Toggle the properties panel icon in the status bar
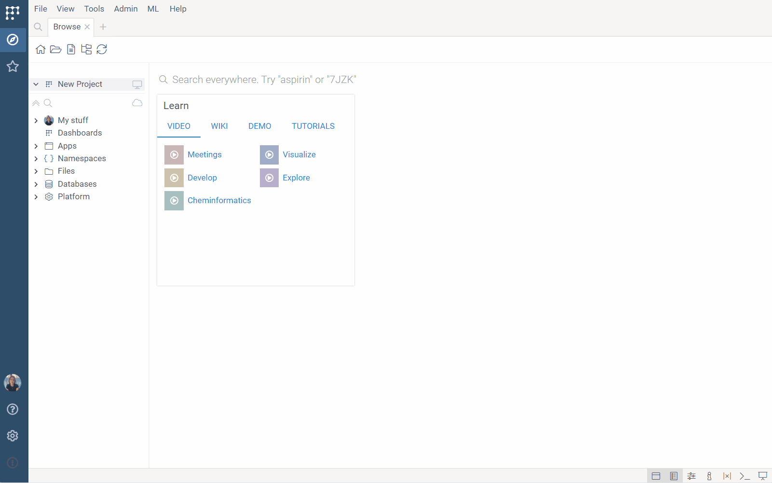This screenshot has width=772, height=483. point(674,476)
